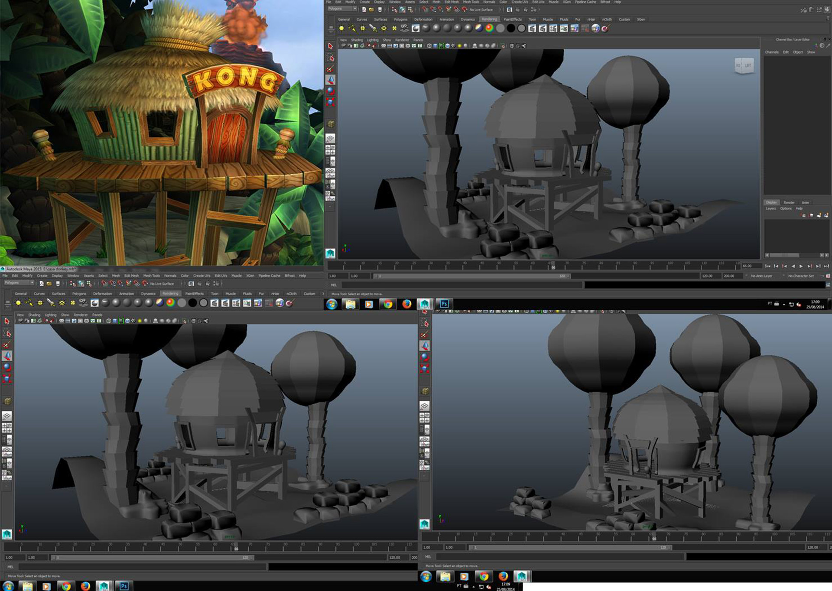Switch to Polygons shelf tab in top window
This screenshot has height=591, width=832.
tap(400, 19)
